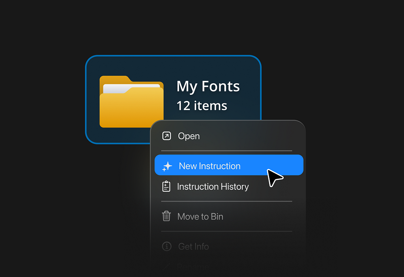The height and width of the screenshot is (277, 404).
Task: Select the yellow My Fonts folder icon
Action: point(131,101)
